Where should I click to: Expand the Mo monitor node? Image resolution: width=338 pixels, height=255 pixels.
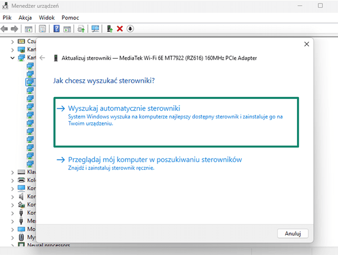12,230
